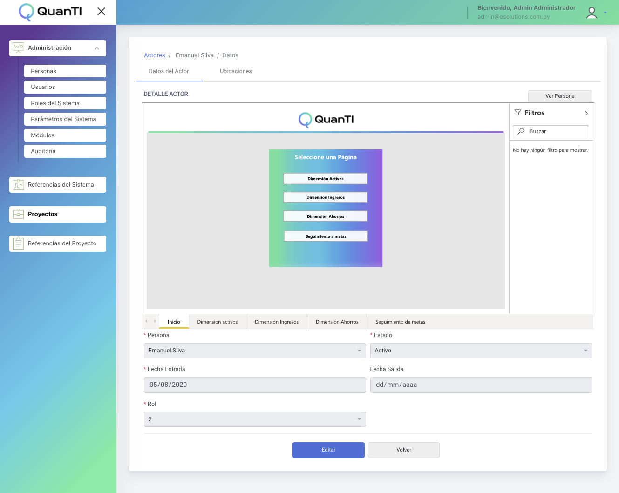Expand Referencias del Sistema menu

pyautogui.click(x=58, y=185)
